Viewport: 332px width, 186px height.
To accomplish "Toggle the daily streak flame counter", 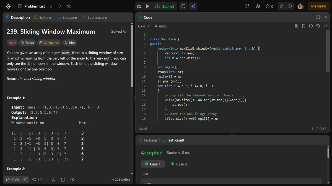I will pos(269,6).
